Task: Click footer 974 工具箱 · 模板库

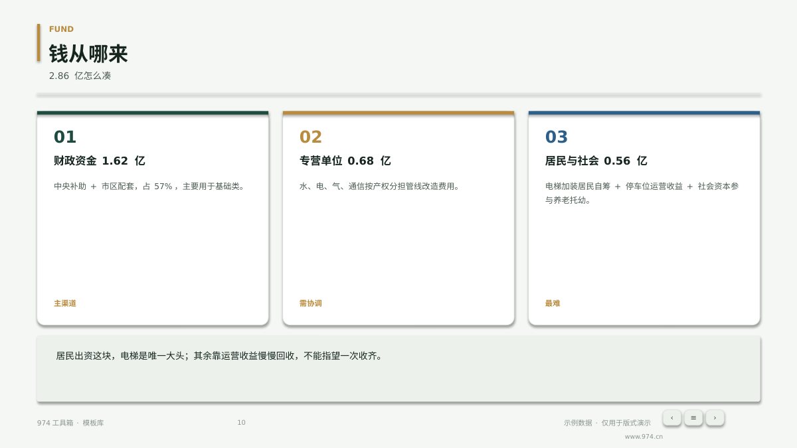Action: point(70,423)
